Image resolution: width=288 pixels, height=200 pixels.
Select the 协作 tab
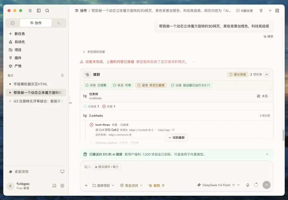coord(36,23)
